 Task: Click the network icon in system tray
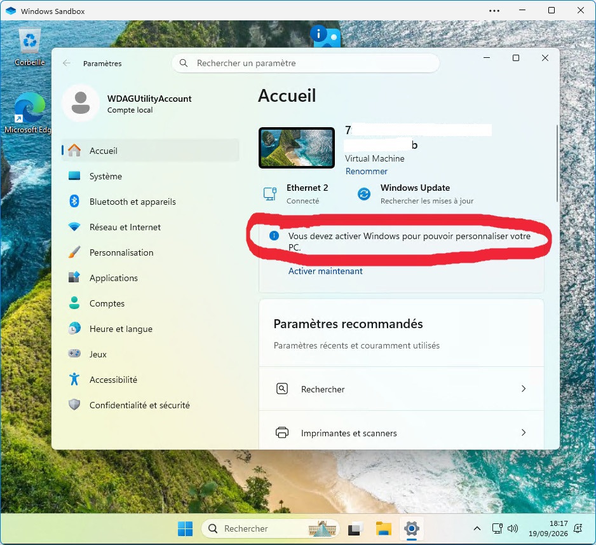pos(497,528)
